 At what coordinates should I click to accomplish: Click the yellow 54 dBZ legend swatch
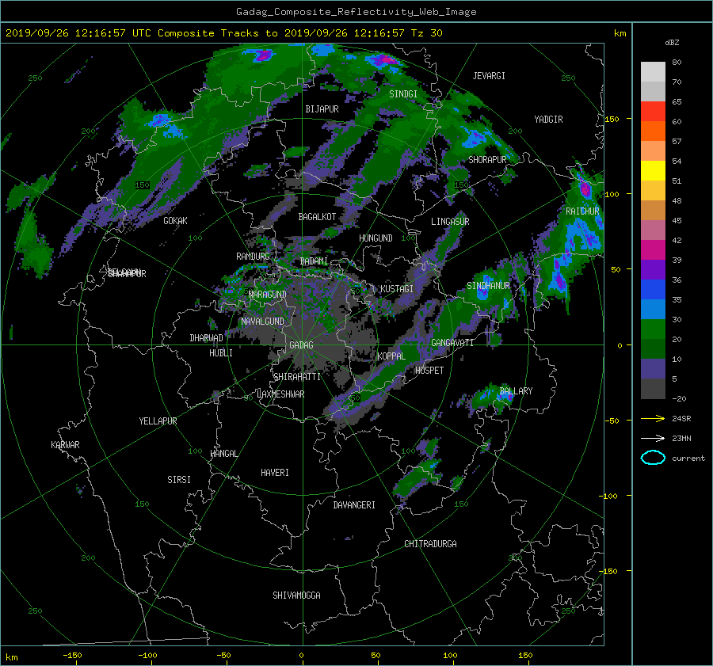[x=653, y=170]
